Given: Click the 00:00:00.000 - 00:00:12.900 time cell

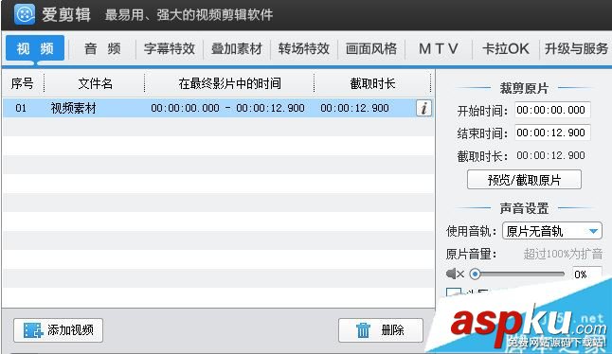Looking at the screenshot, I should pos(227,108).
